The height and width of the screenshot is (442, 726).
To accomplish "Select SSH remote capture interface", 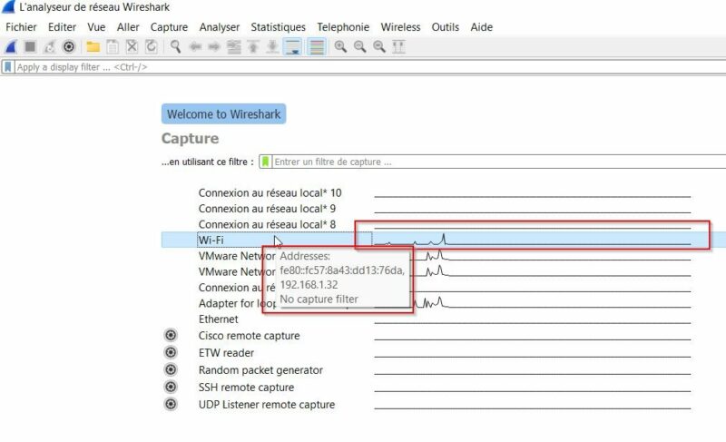I will pyautogui.click(x=246, y=387).
